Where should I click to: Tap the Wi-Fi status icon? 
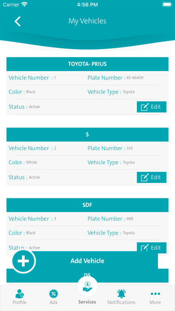[x=25, y=4]
